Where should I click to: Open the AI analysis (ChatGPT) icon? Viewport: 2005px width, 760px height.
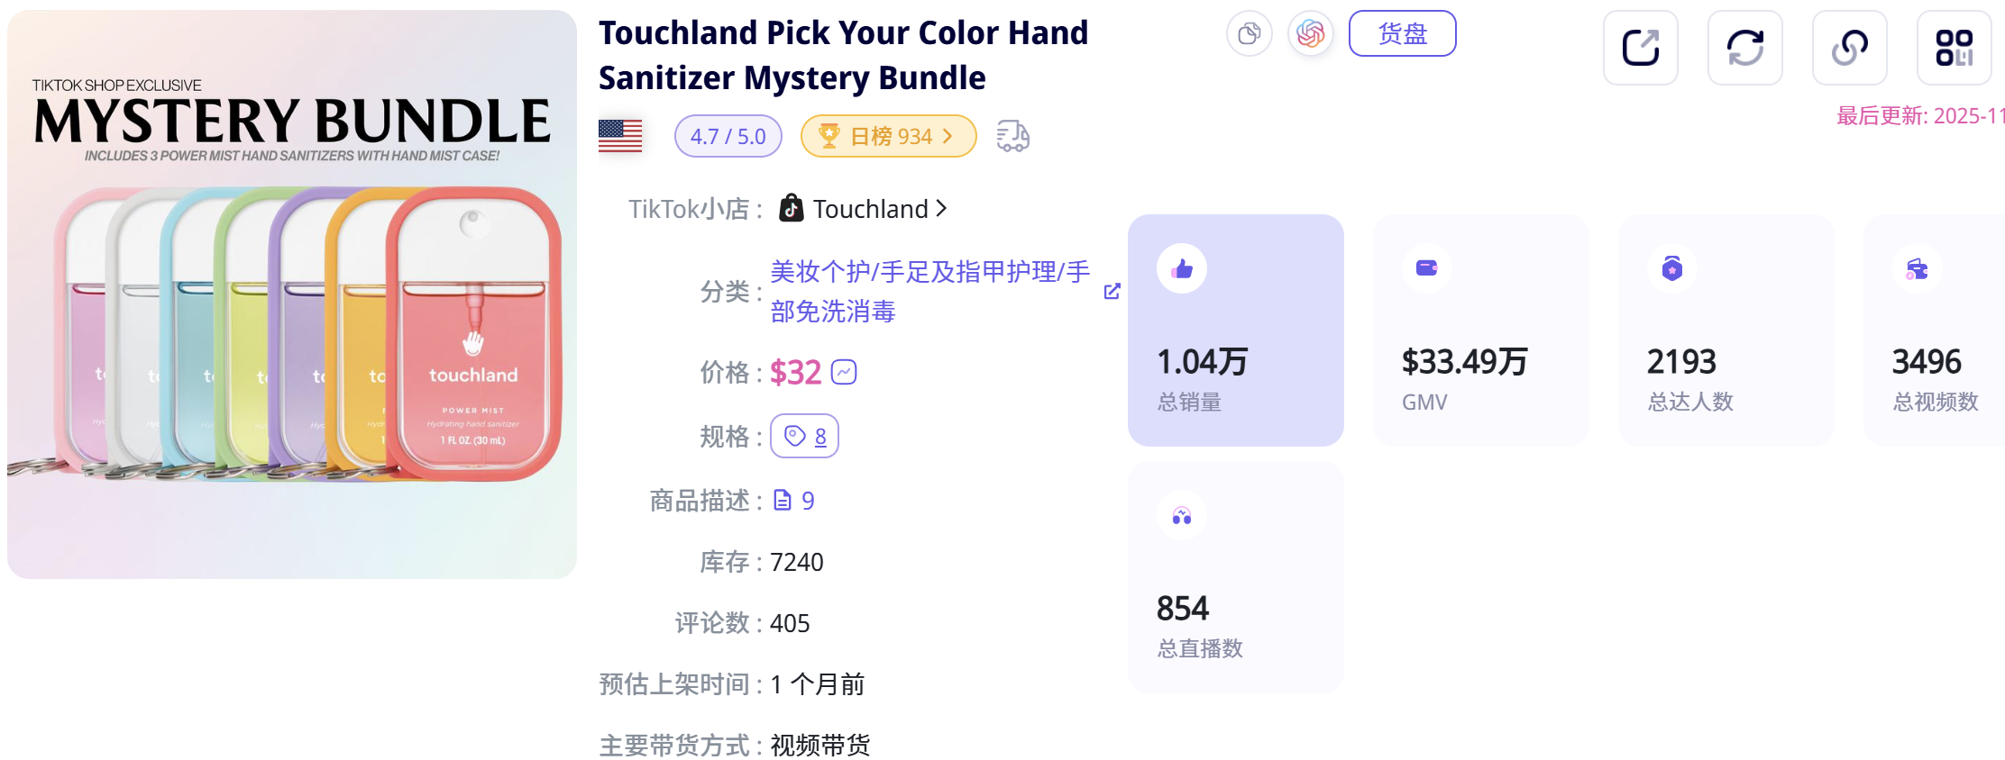coord(1311,33)
